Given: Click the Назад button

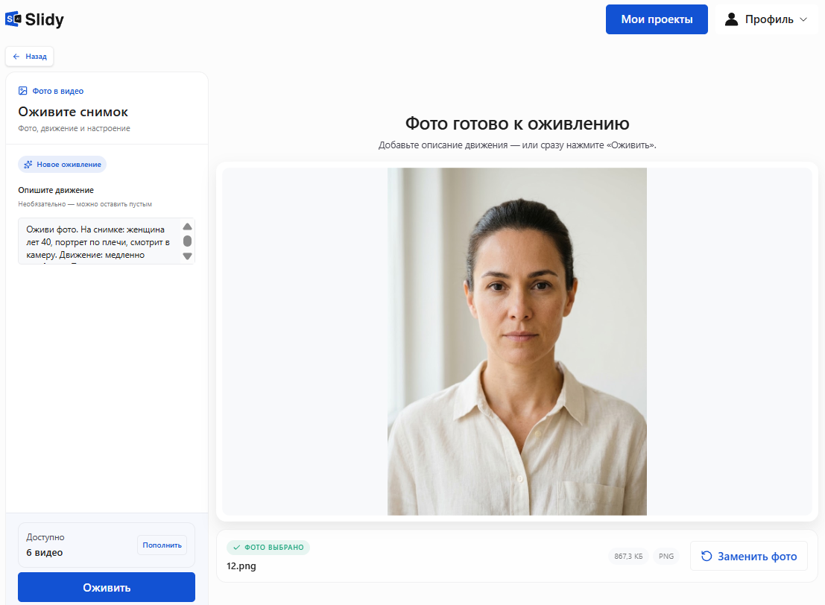Looking at the screenshot, I should pyautogui.click(x=30, y=57).
